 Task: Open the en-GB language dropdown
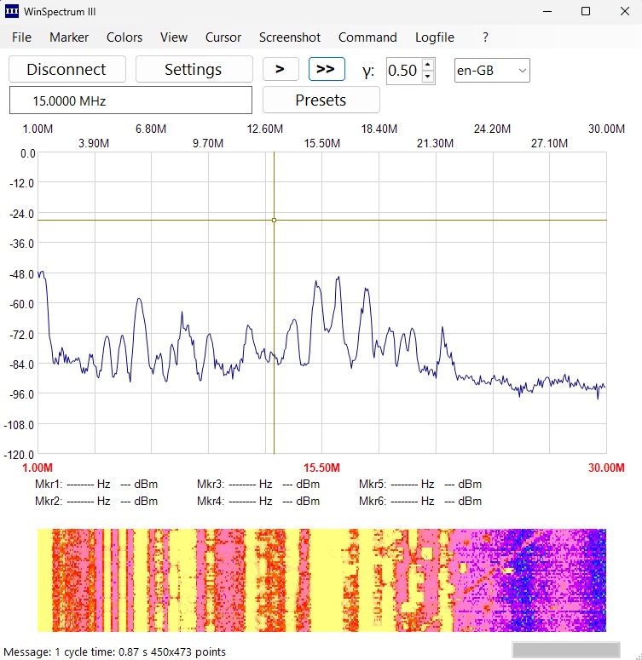pyautogui.click(x=492, y=71)
